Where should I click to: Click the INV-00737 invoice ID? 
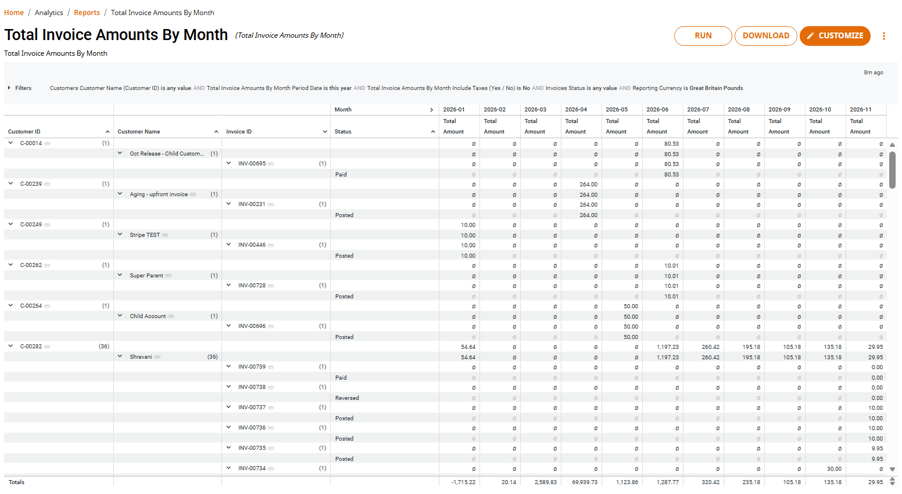tap(252, 408)
